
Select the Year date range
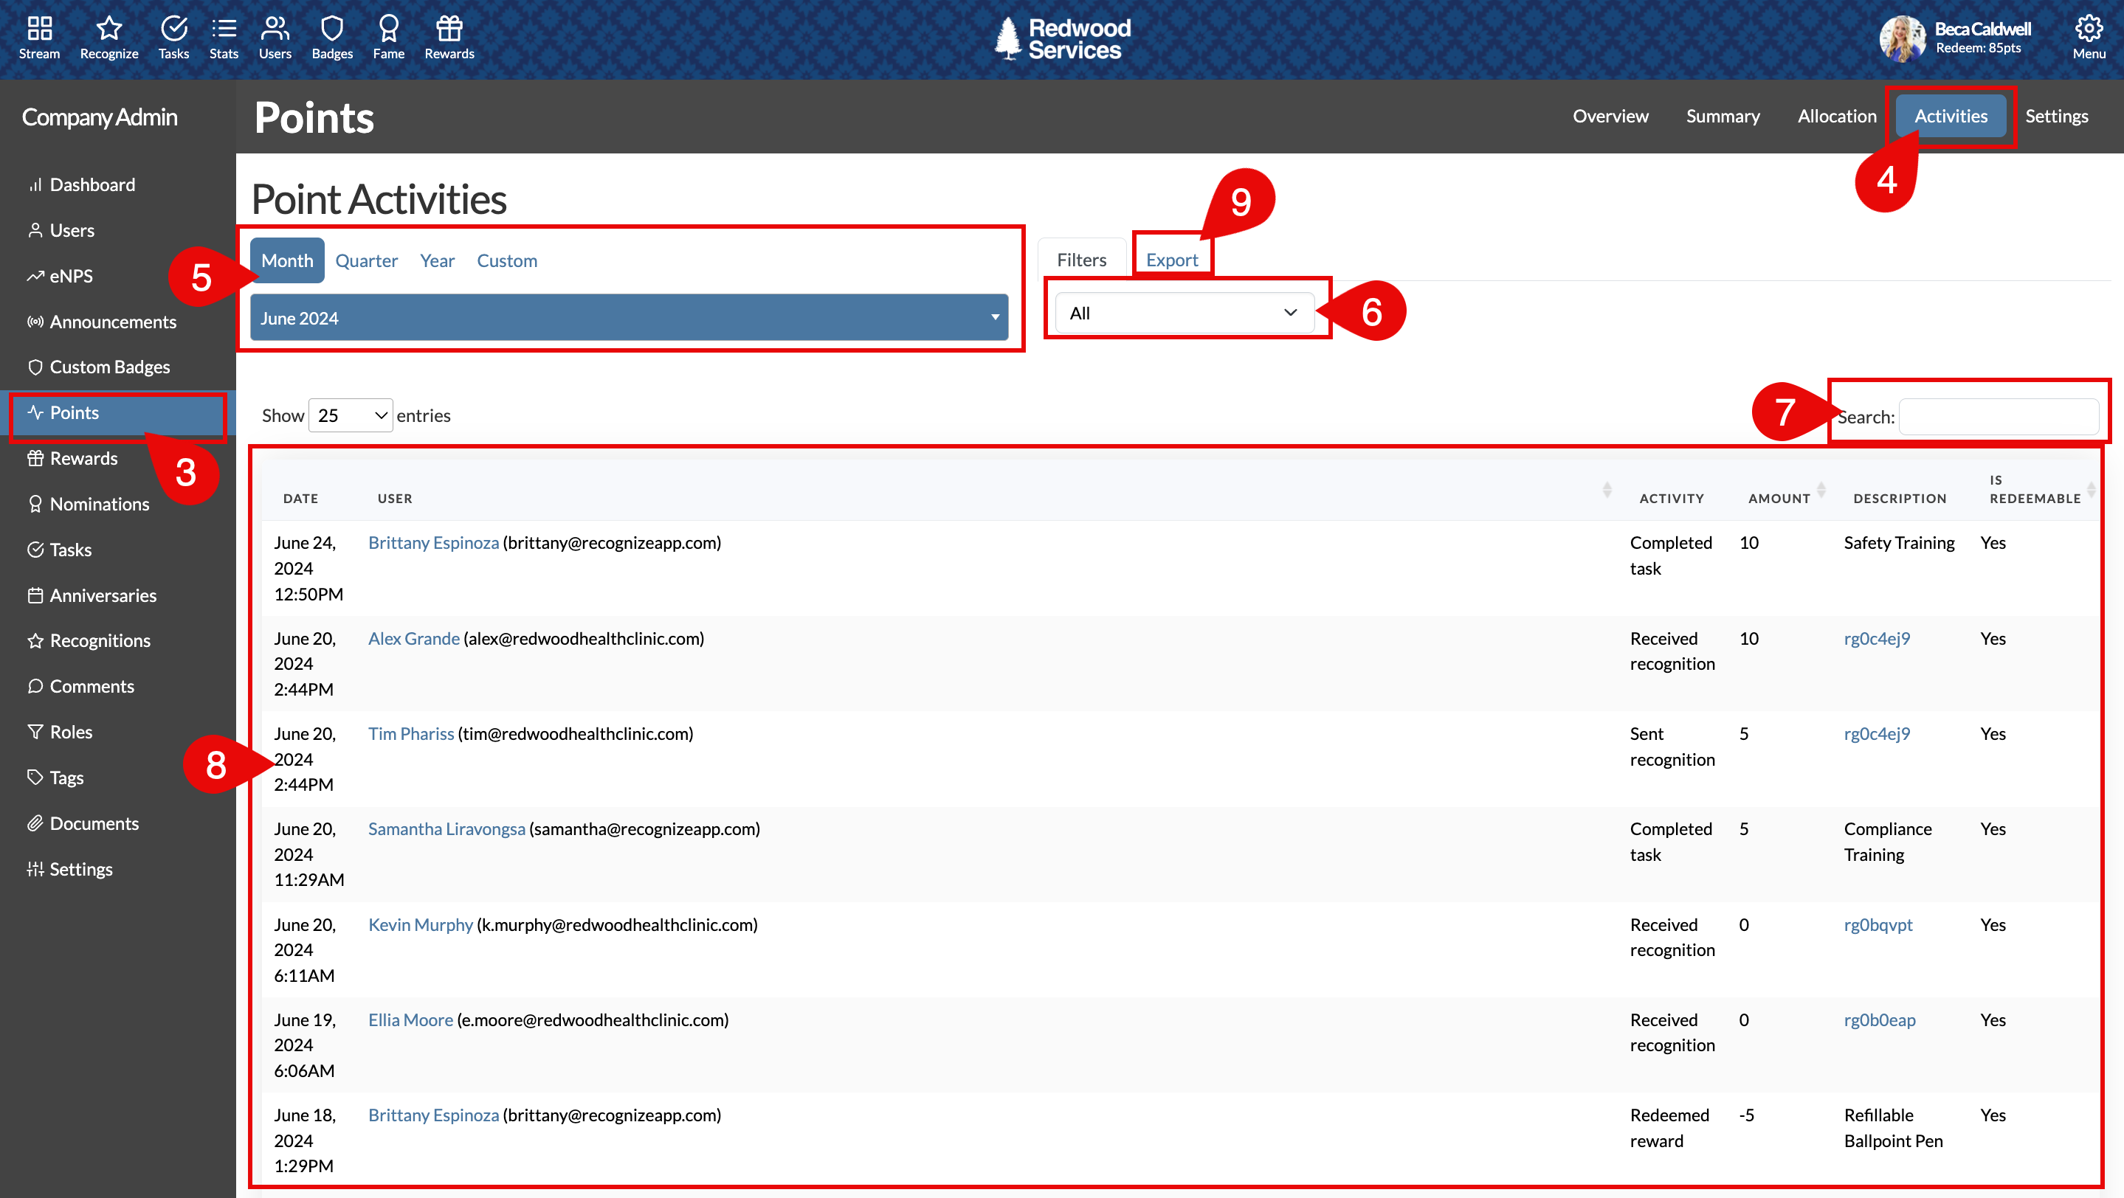coord(437,260)
